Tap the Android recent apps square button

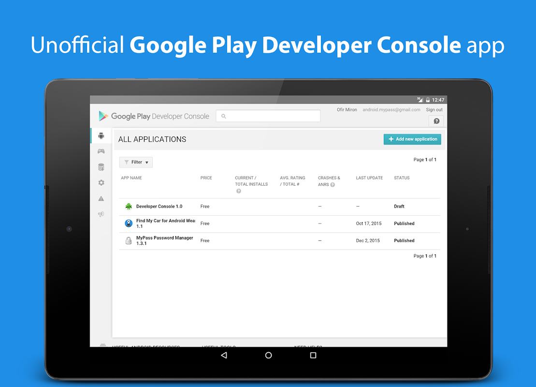[313, 355]
